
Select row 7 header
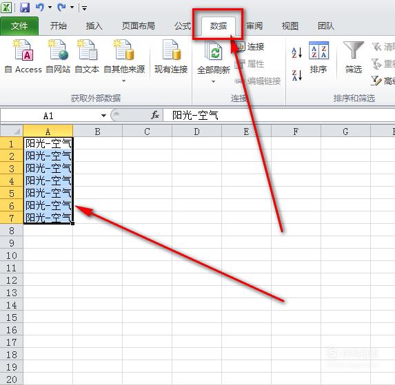(x=12, y=218)
